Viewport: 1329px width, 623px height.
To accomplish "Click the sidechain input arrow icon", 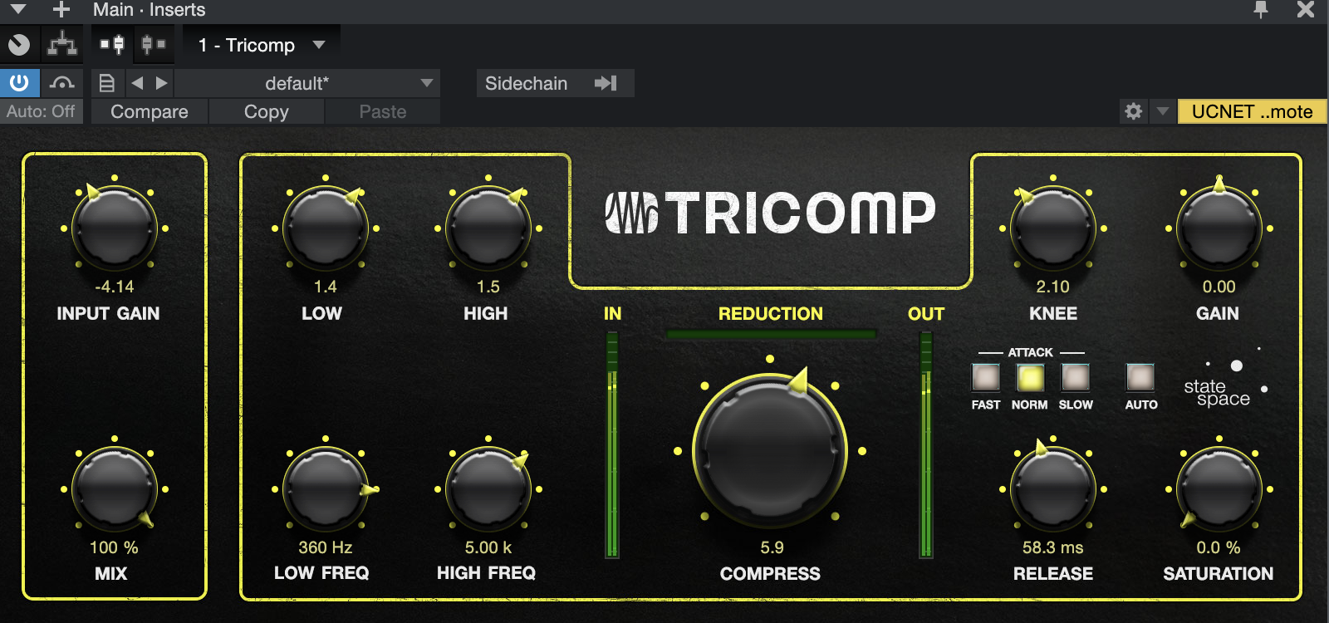I will click(x=606, y=83).
